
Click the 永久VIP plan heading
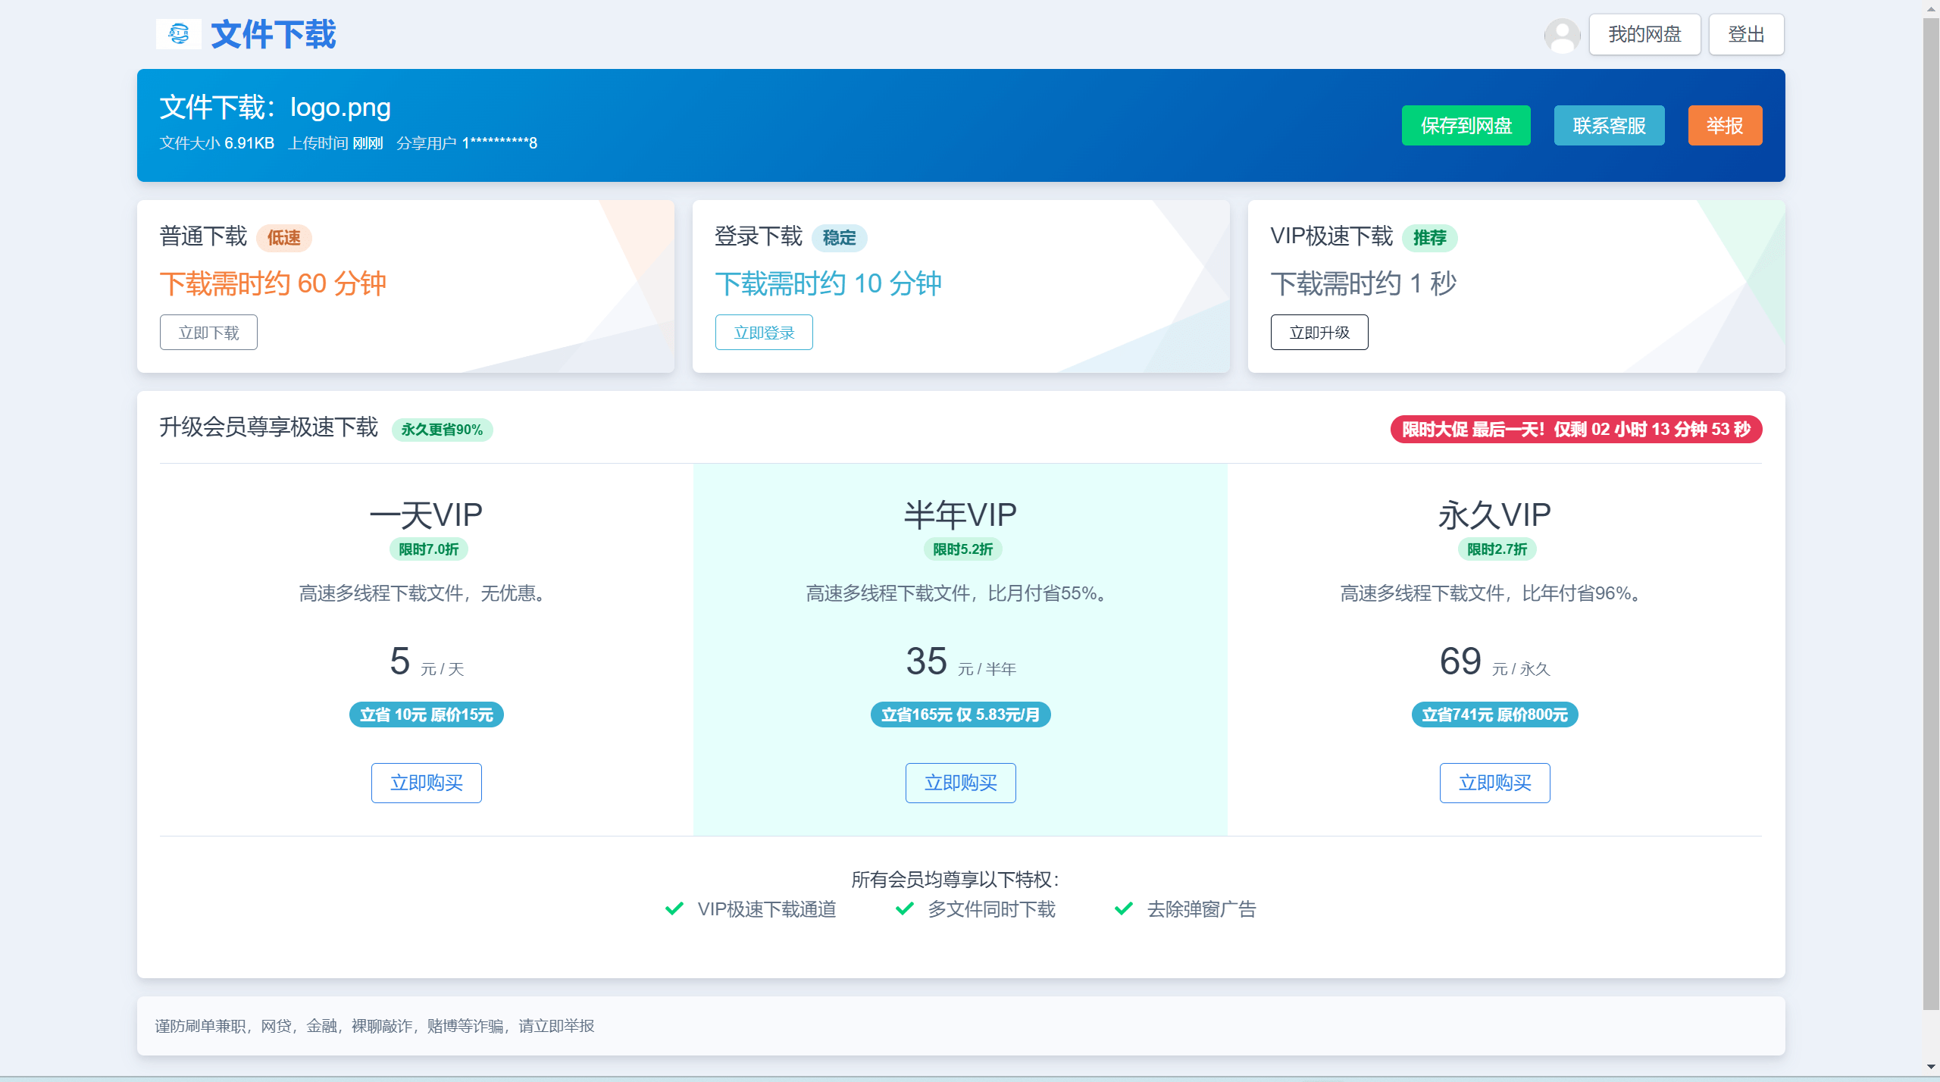(1495, 515)
